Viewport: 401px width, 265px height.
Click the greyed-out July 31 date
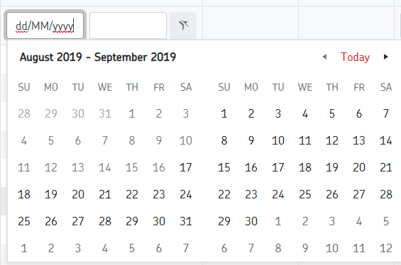tap(105, 113)
